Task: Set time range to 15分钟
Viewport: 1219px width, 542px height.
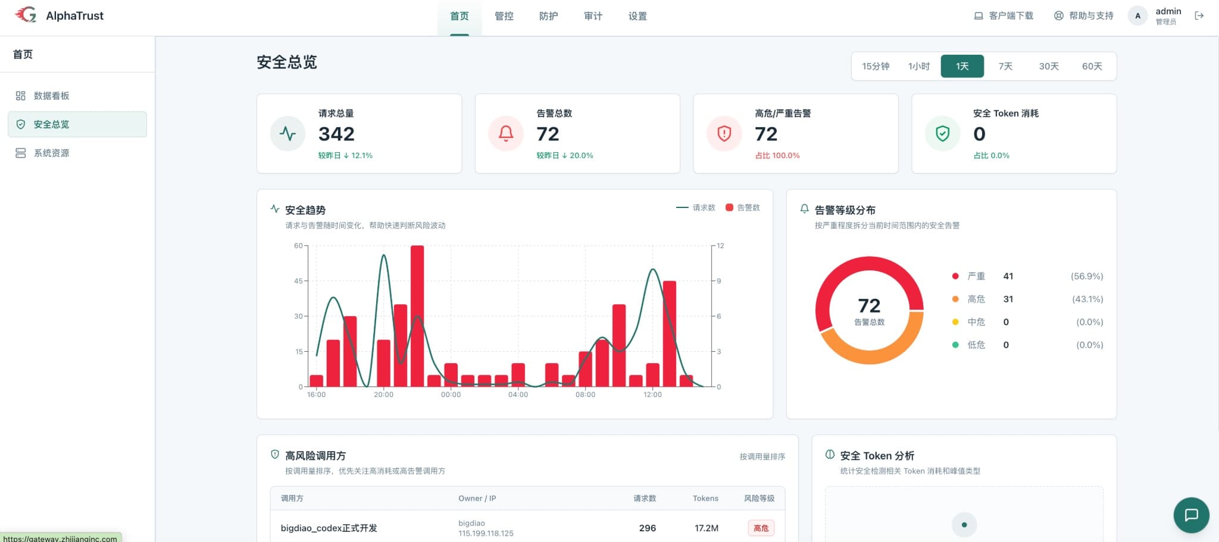Action: [876, 66]
